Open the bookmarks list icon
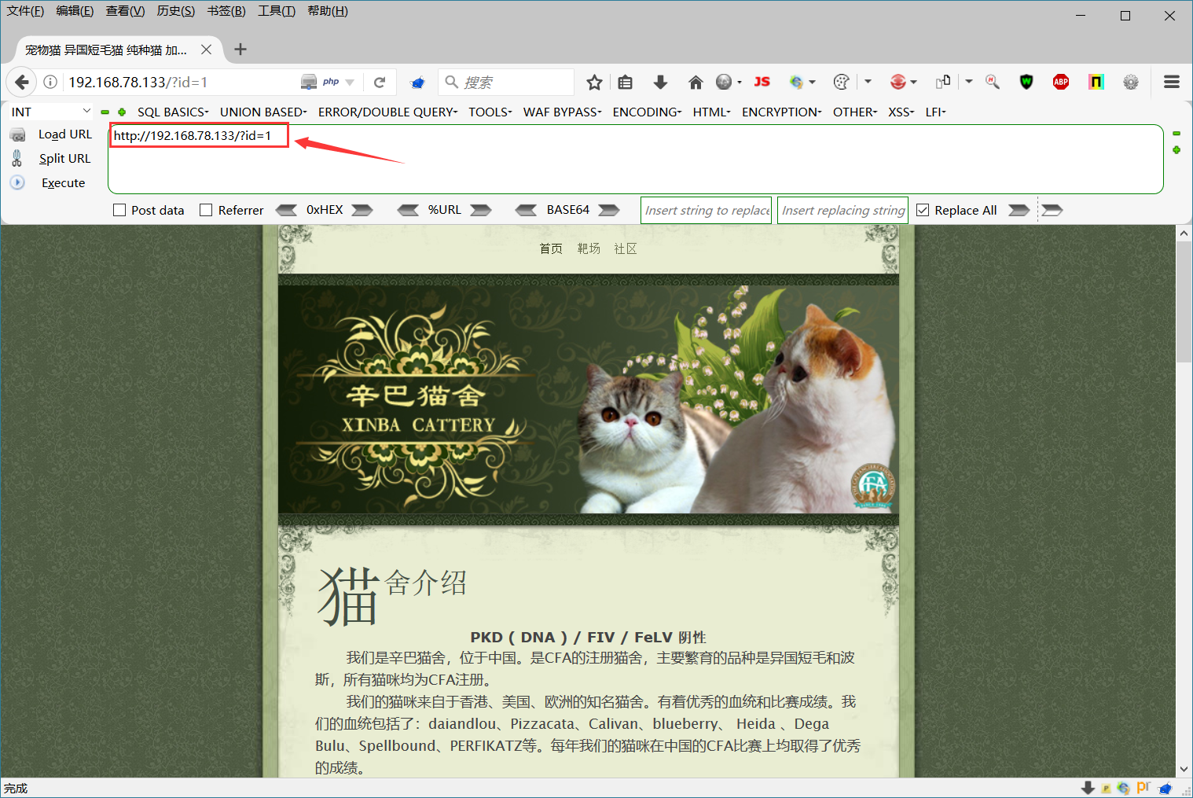 coord(625,82)
